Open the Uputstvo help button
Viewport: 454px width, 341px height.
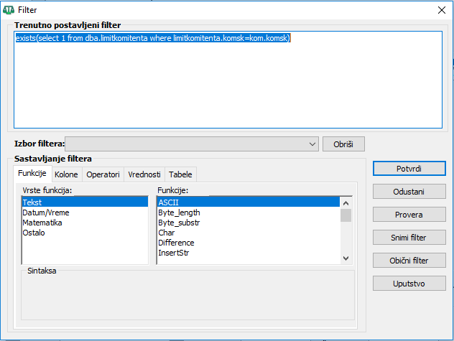pos(409,284)
